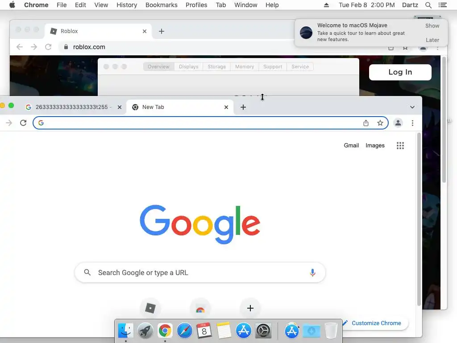Click the Chrome icon in the Dock
This screenshot has height=343, width=457.
(x=165, y=331)
